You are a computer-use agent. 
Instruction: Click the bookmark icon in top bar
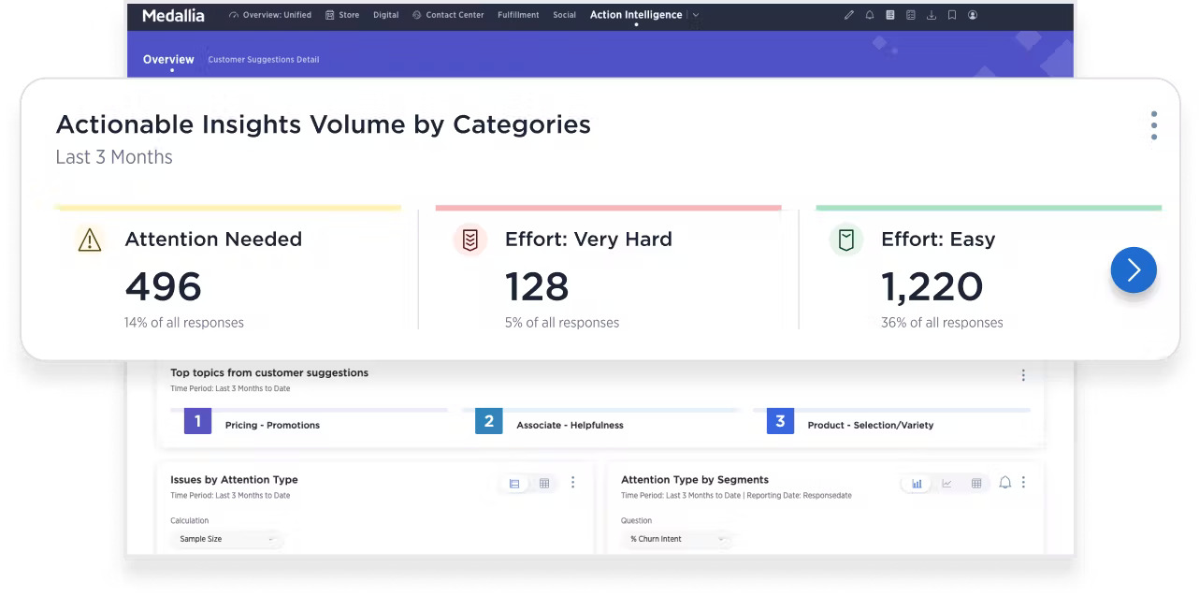(951, 15)
